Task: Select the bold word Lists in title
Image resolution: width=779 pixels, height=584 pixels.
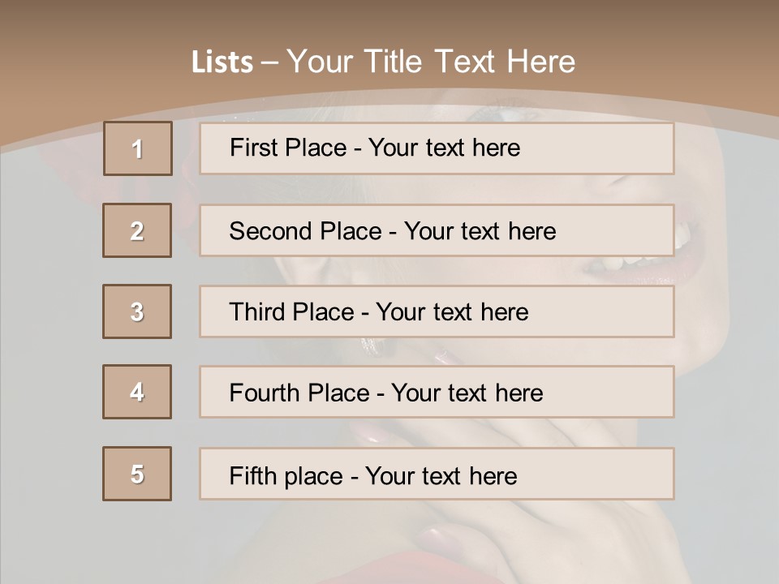Action: click(222, 62)
